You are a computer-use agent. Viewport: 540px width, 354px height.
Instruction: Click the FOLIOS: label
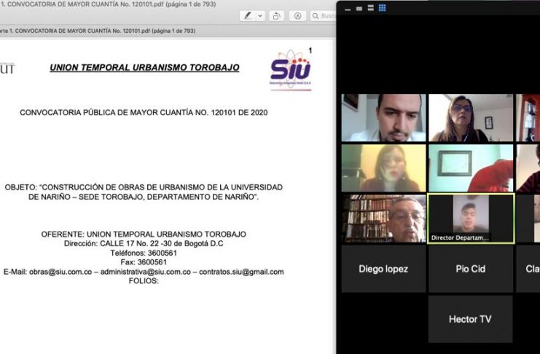click(x=144, y=280)
